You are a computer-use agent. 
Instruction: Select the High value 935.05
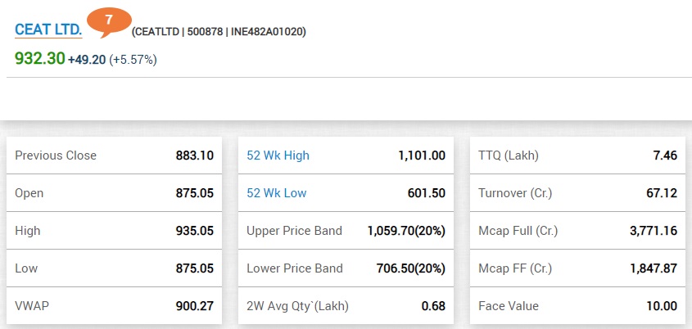tap(195, 231)
